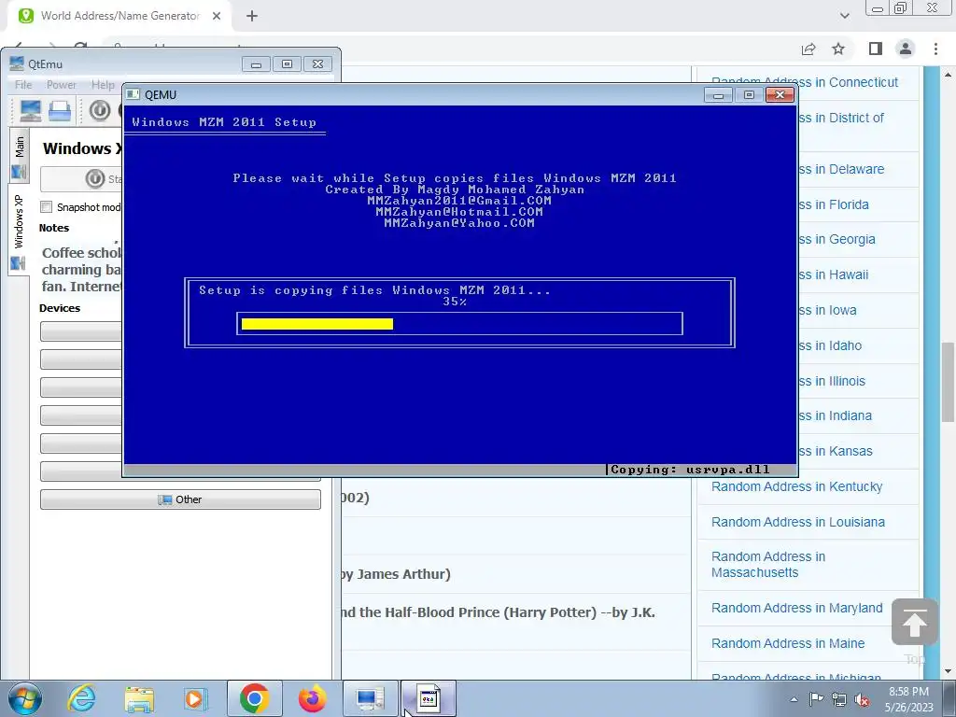The width and height of the screenshot is (956, 717).
Task: Open the Idaho random address link
Action: point(830,345)
